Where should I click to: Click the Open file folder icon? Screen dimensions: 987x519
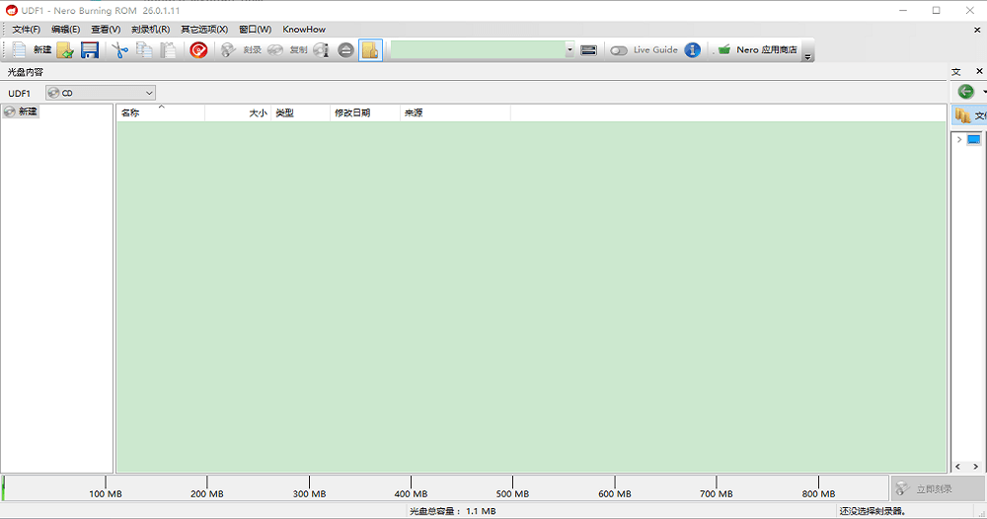pyautogui.click(x=65, y=50)
